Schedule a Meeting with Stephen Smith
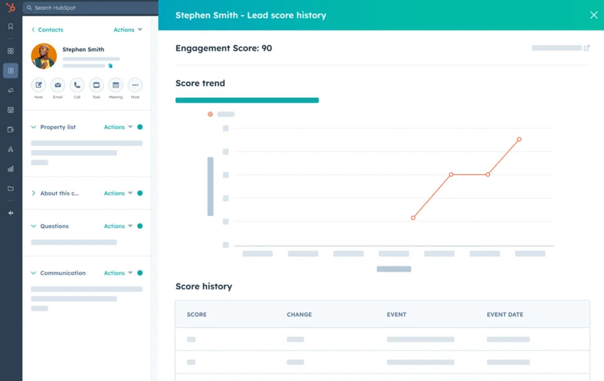Screen dimensions: 604x381 click(115, 86)
